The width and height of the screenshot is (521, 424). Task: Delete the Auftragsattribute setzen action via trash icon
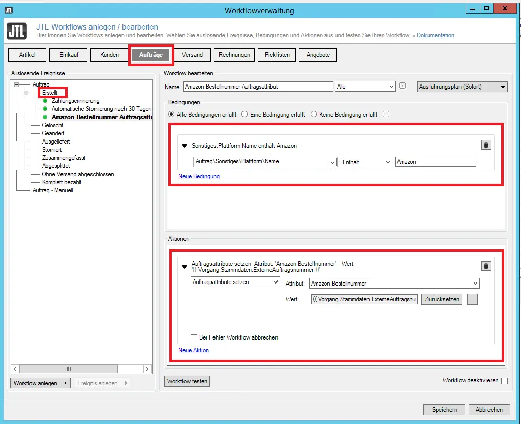486,266
